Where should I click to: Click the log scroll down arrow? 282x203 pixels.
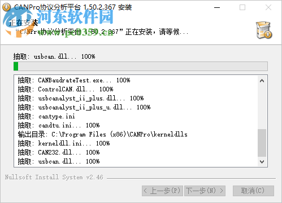click(x=262, y=162)
